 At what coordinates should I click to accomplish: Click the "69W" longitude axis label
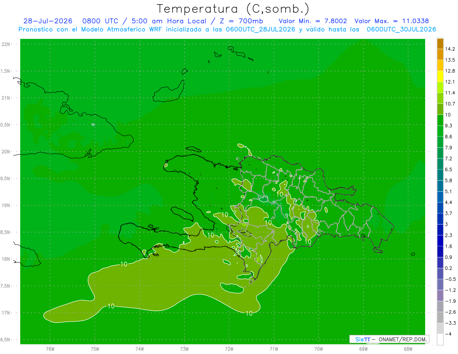363,349
